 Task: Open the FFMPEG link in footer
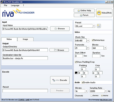pyautogui.click(x=22, y=100)
